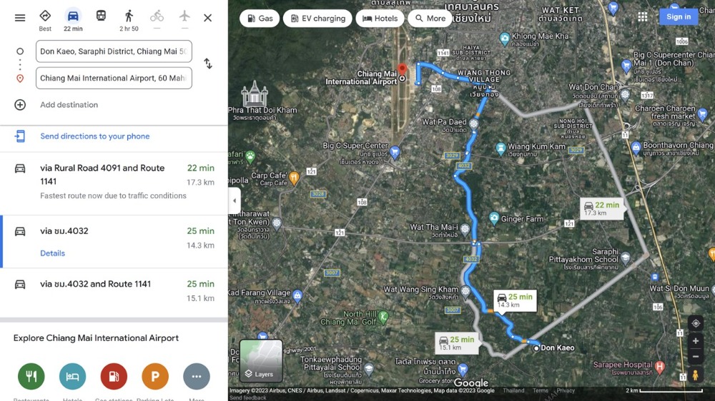
Task: Open Layers map type thumbnail
Action: tap(261, 360)
